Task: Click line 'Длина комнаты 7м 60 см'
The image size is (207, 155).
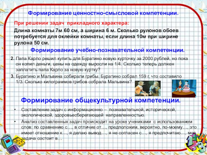Action: pos(96,30)
